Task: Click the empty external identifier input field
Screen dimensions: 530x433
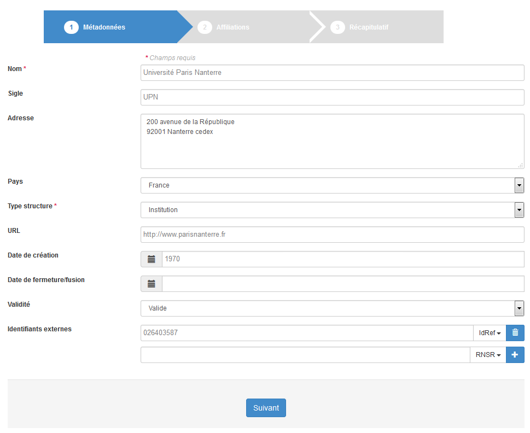Action: coord(305,355)
